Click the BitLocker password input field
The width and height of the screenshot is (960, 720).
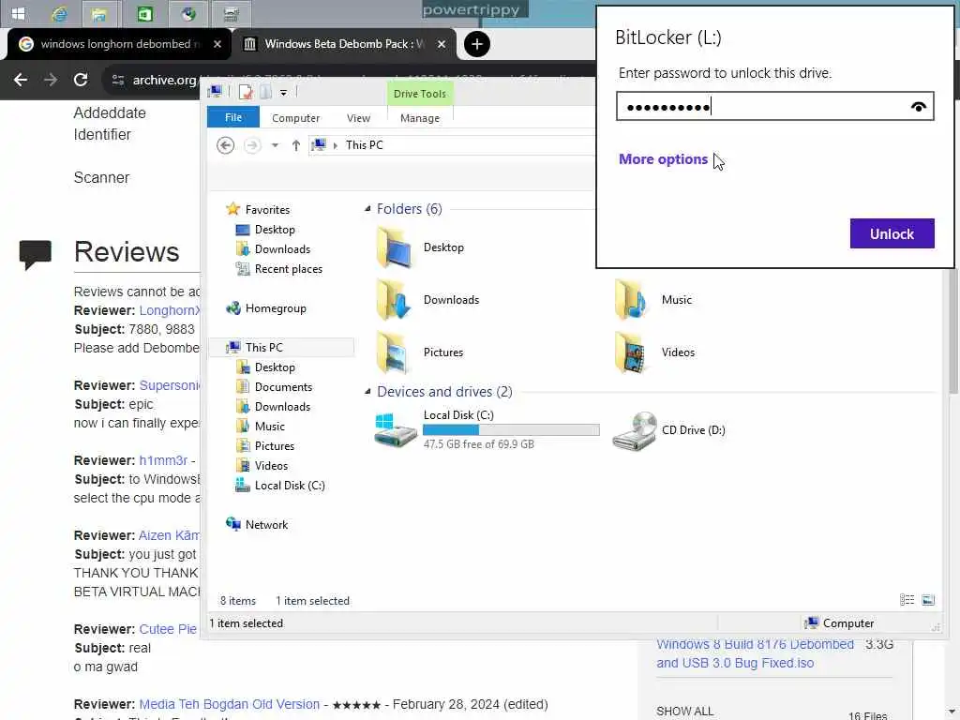click(x=774, y=107)
